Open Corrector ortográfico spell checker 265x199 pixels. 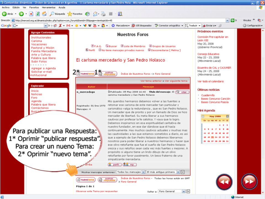(x=167, y=25)
